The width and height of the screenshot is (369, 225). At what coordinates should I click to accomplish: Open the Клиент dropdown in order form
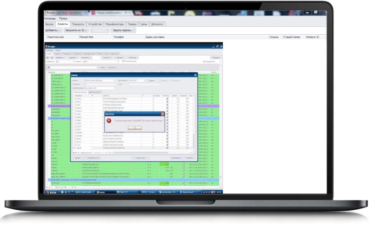(114, 80)
